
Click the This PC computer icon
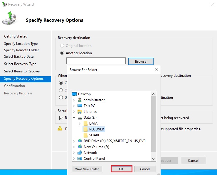(x=80, y=106)
